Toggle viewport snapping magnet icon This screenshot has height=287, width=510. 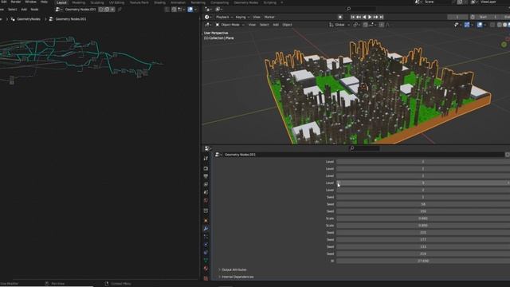click(365, 25)
